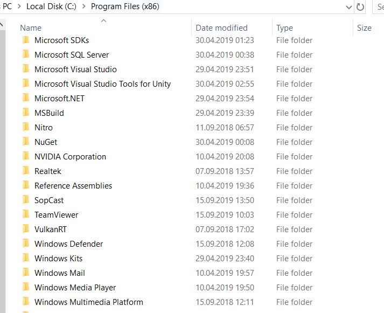Viewport: 384px width, 313px height.
Task: Sort files by Size column
Action: pyautogui.click(x=364, y=28)
